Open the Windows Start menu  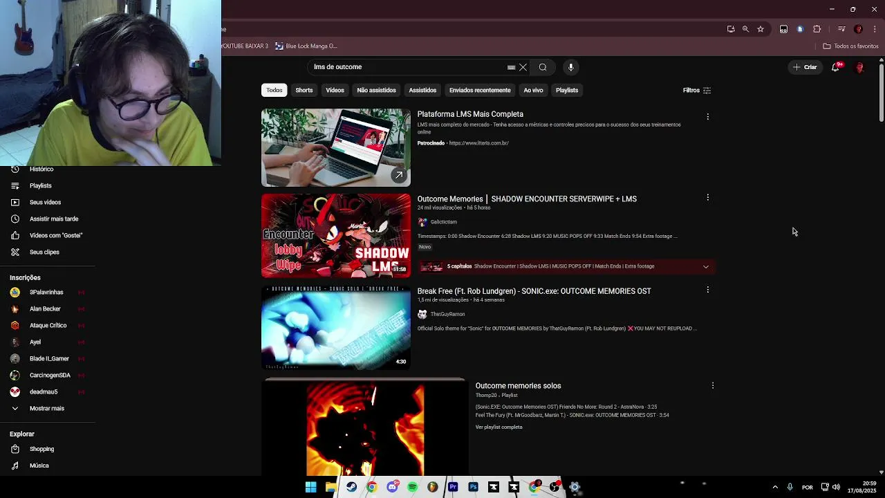tap(310, 487)
